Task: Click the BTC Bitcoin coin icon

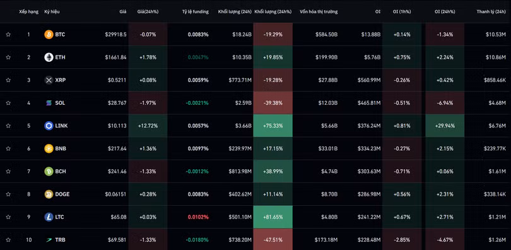Action: [49, 35]
